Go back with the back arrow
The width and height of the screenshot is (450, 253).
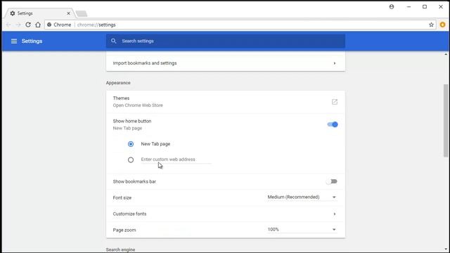click(8, 25)
